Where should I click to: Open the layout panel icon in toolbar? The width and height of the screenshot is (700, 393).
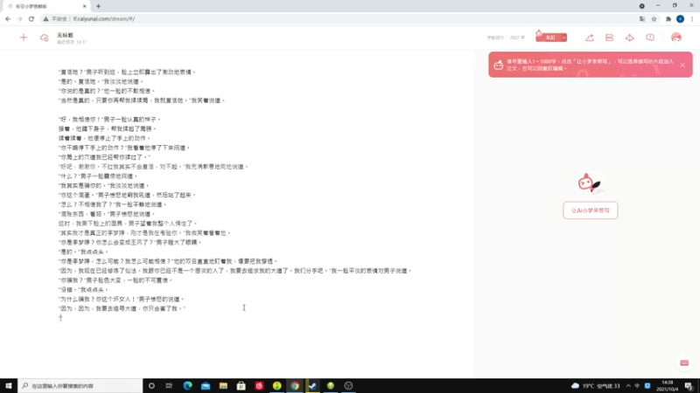click(609, 38)
